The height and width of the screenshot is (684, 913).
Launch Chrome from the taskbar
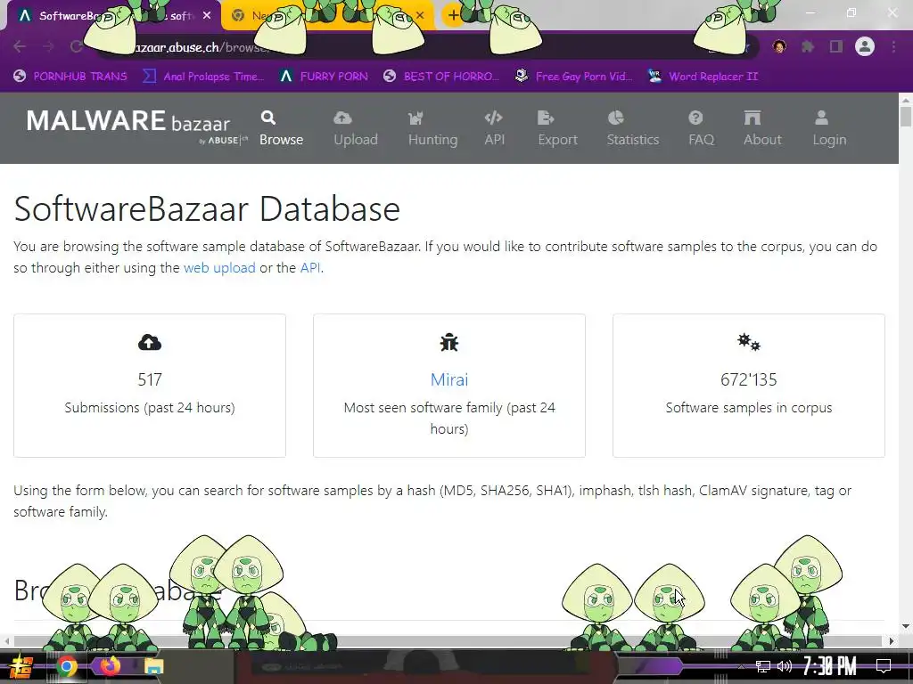click(x=66, y=666)
